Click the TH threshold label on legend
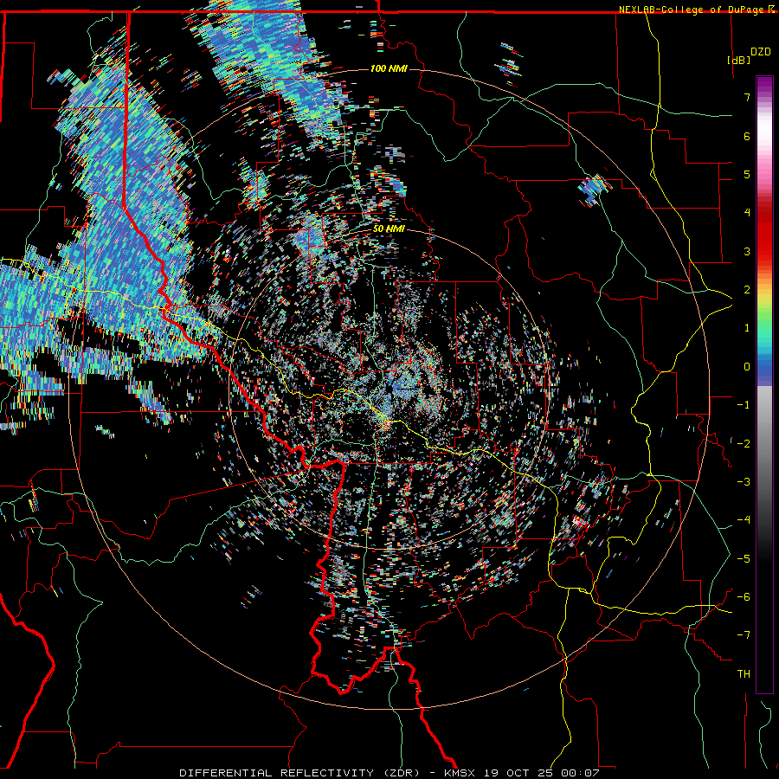 tap(744, 674)
